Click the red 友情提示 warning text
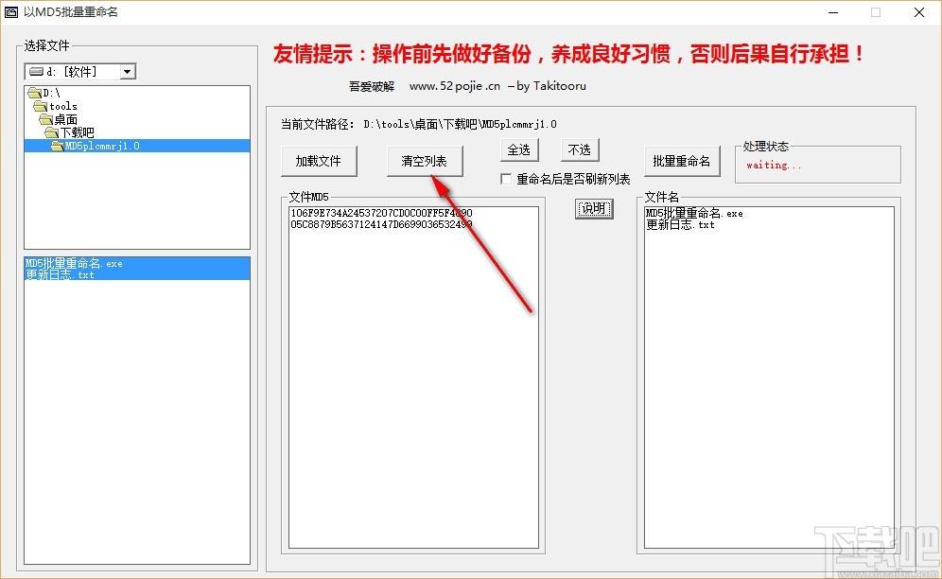Screen dimensions: 942x579 [568, 54]
